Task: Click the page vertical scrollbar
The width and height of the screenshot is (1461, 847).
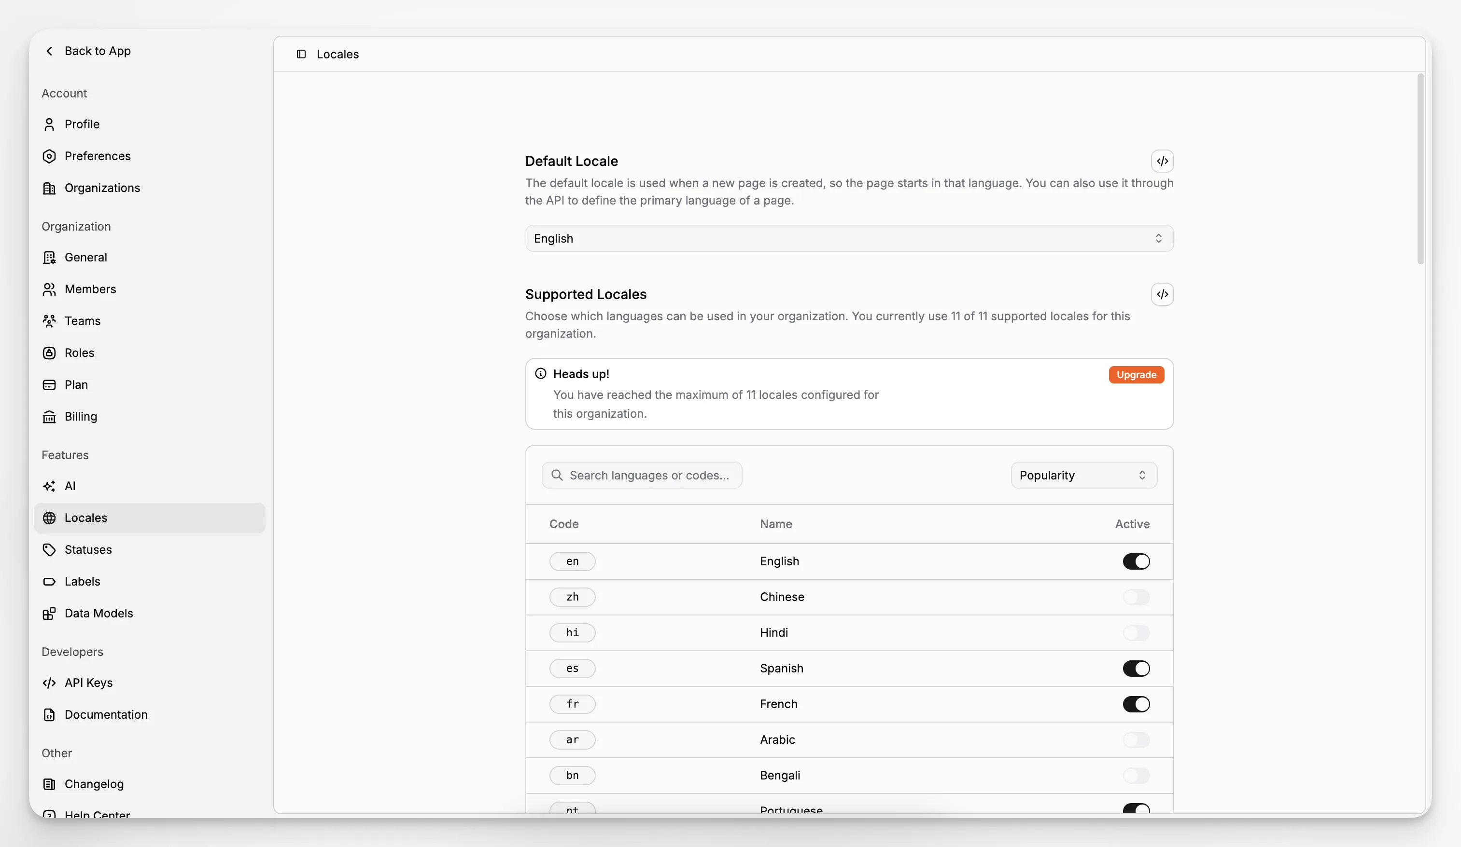Action: point(1420,169)
